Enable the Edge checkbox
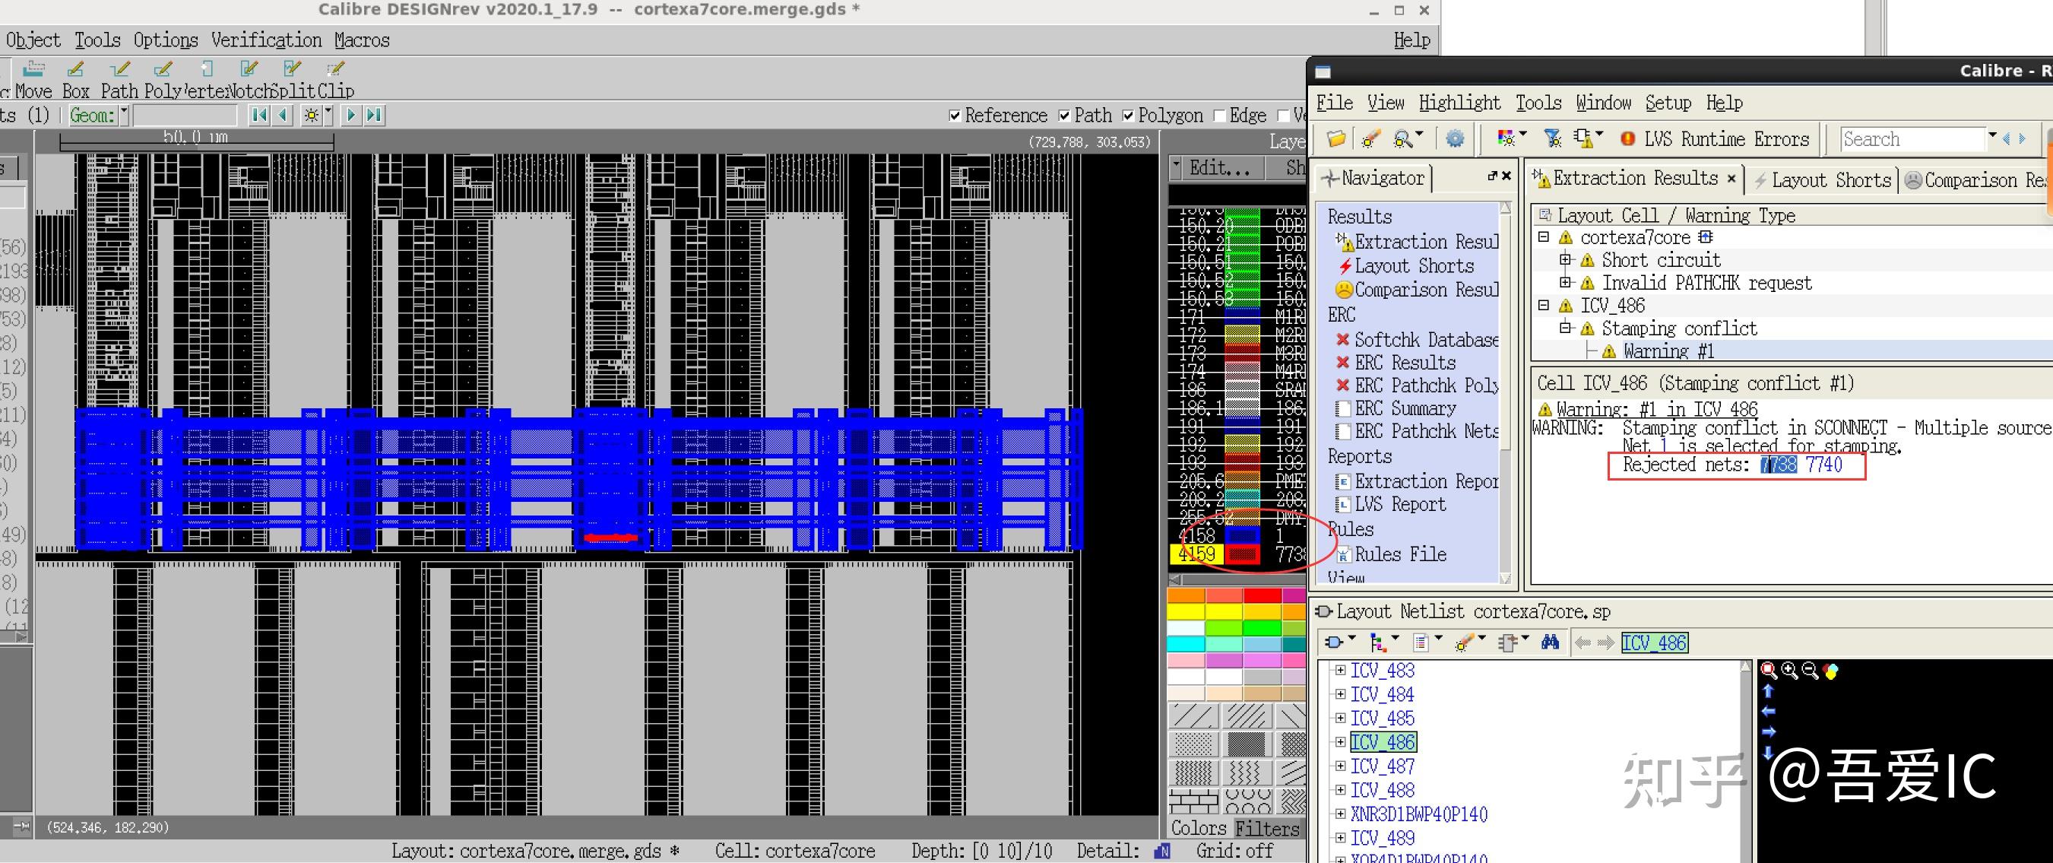Image resolution: width=2053 pixels, height=863 pixels. pyautogui.click(x=1219, y=116)
